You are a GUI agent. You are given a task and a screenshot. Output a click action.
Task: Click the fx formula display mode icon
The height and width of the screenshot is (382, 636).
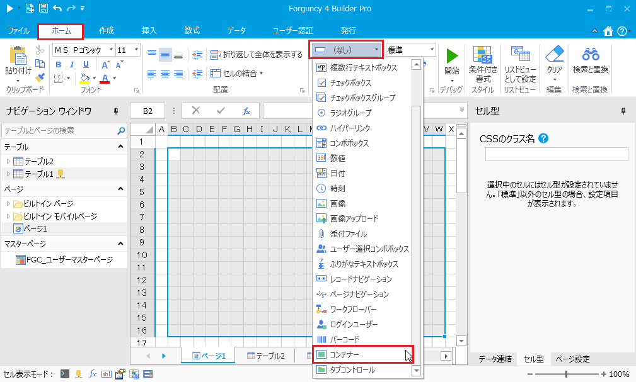(93, 374)
